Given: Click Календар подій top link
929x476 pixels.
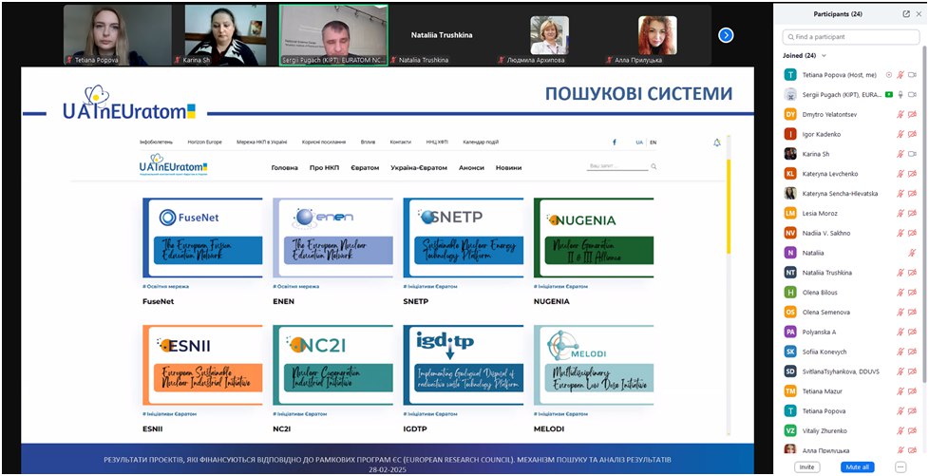Looking at the screenshot, I should (481, 143).
